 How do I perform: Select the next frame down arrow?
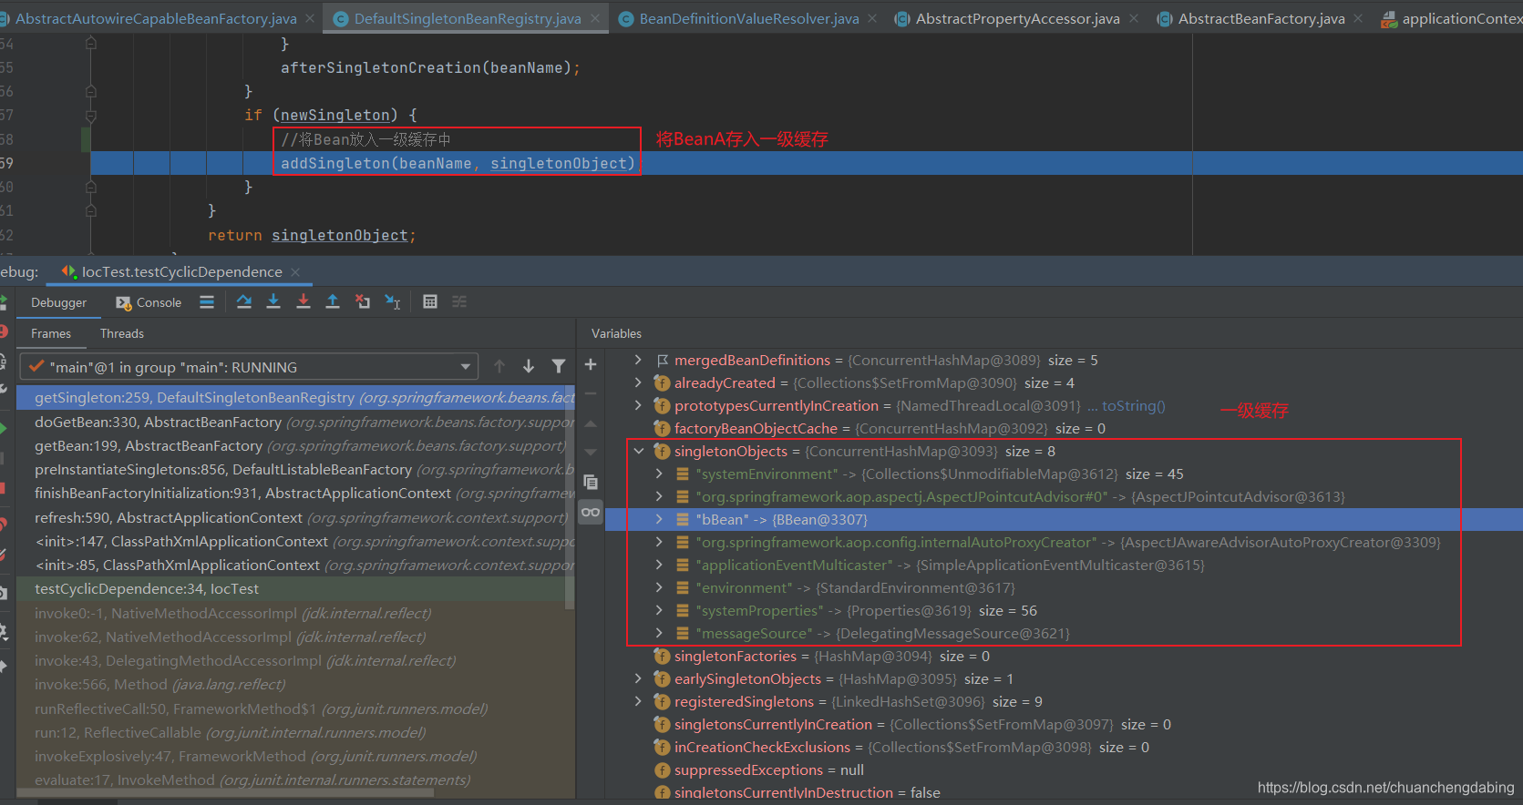pyautogui.click(x=529, y=366)
